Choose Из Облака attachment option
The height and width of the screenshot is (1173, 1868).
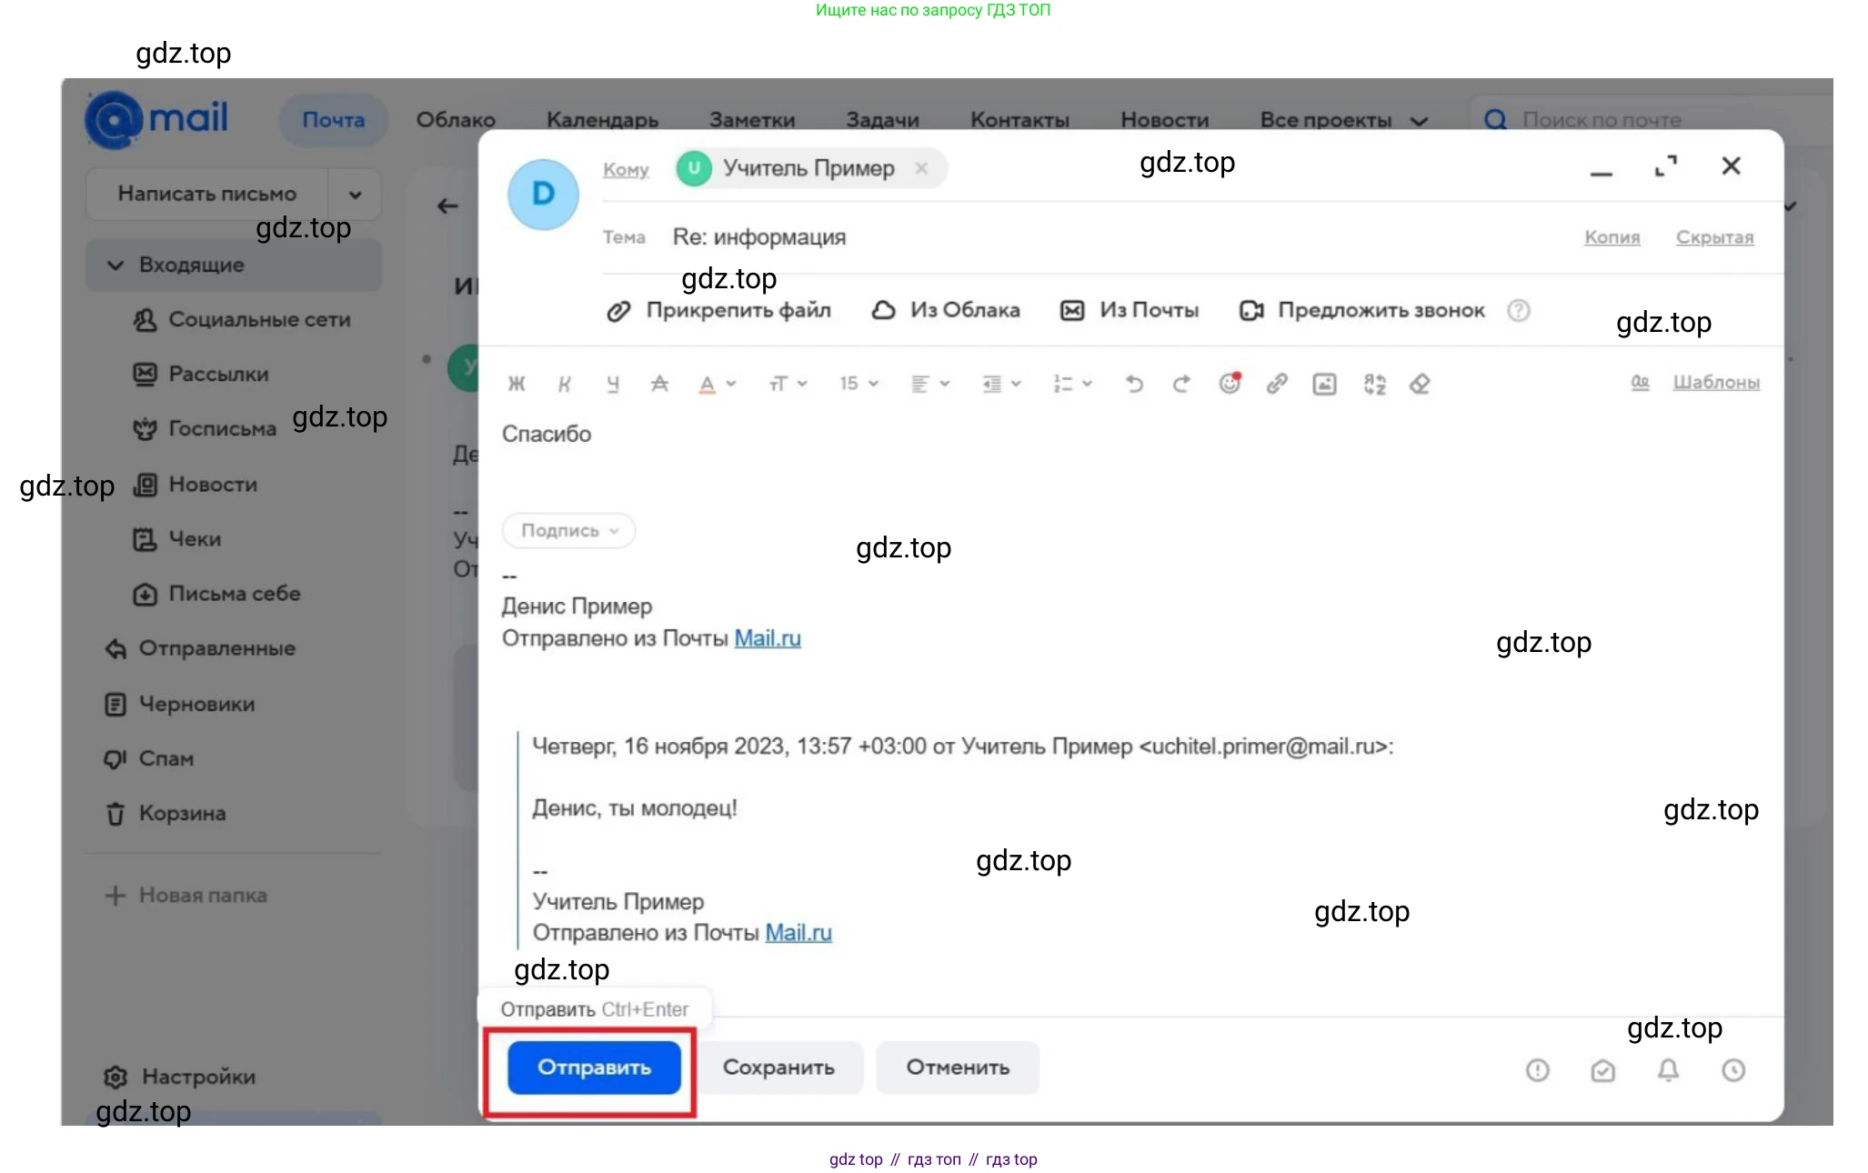946,311
